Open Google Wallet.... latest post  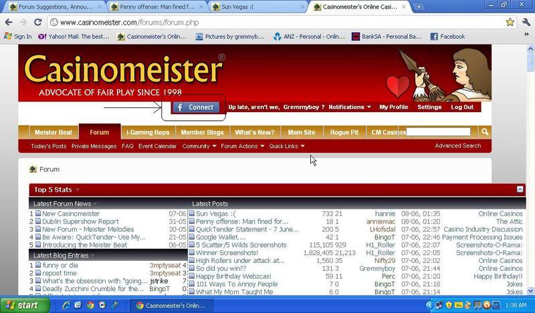221,237
